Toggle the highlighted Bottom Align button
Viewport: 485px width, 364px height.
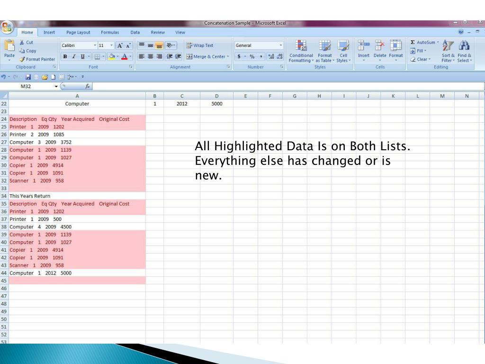159,45
